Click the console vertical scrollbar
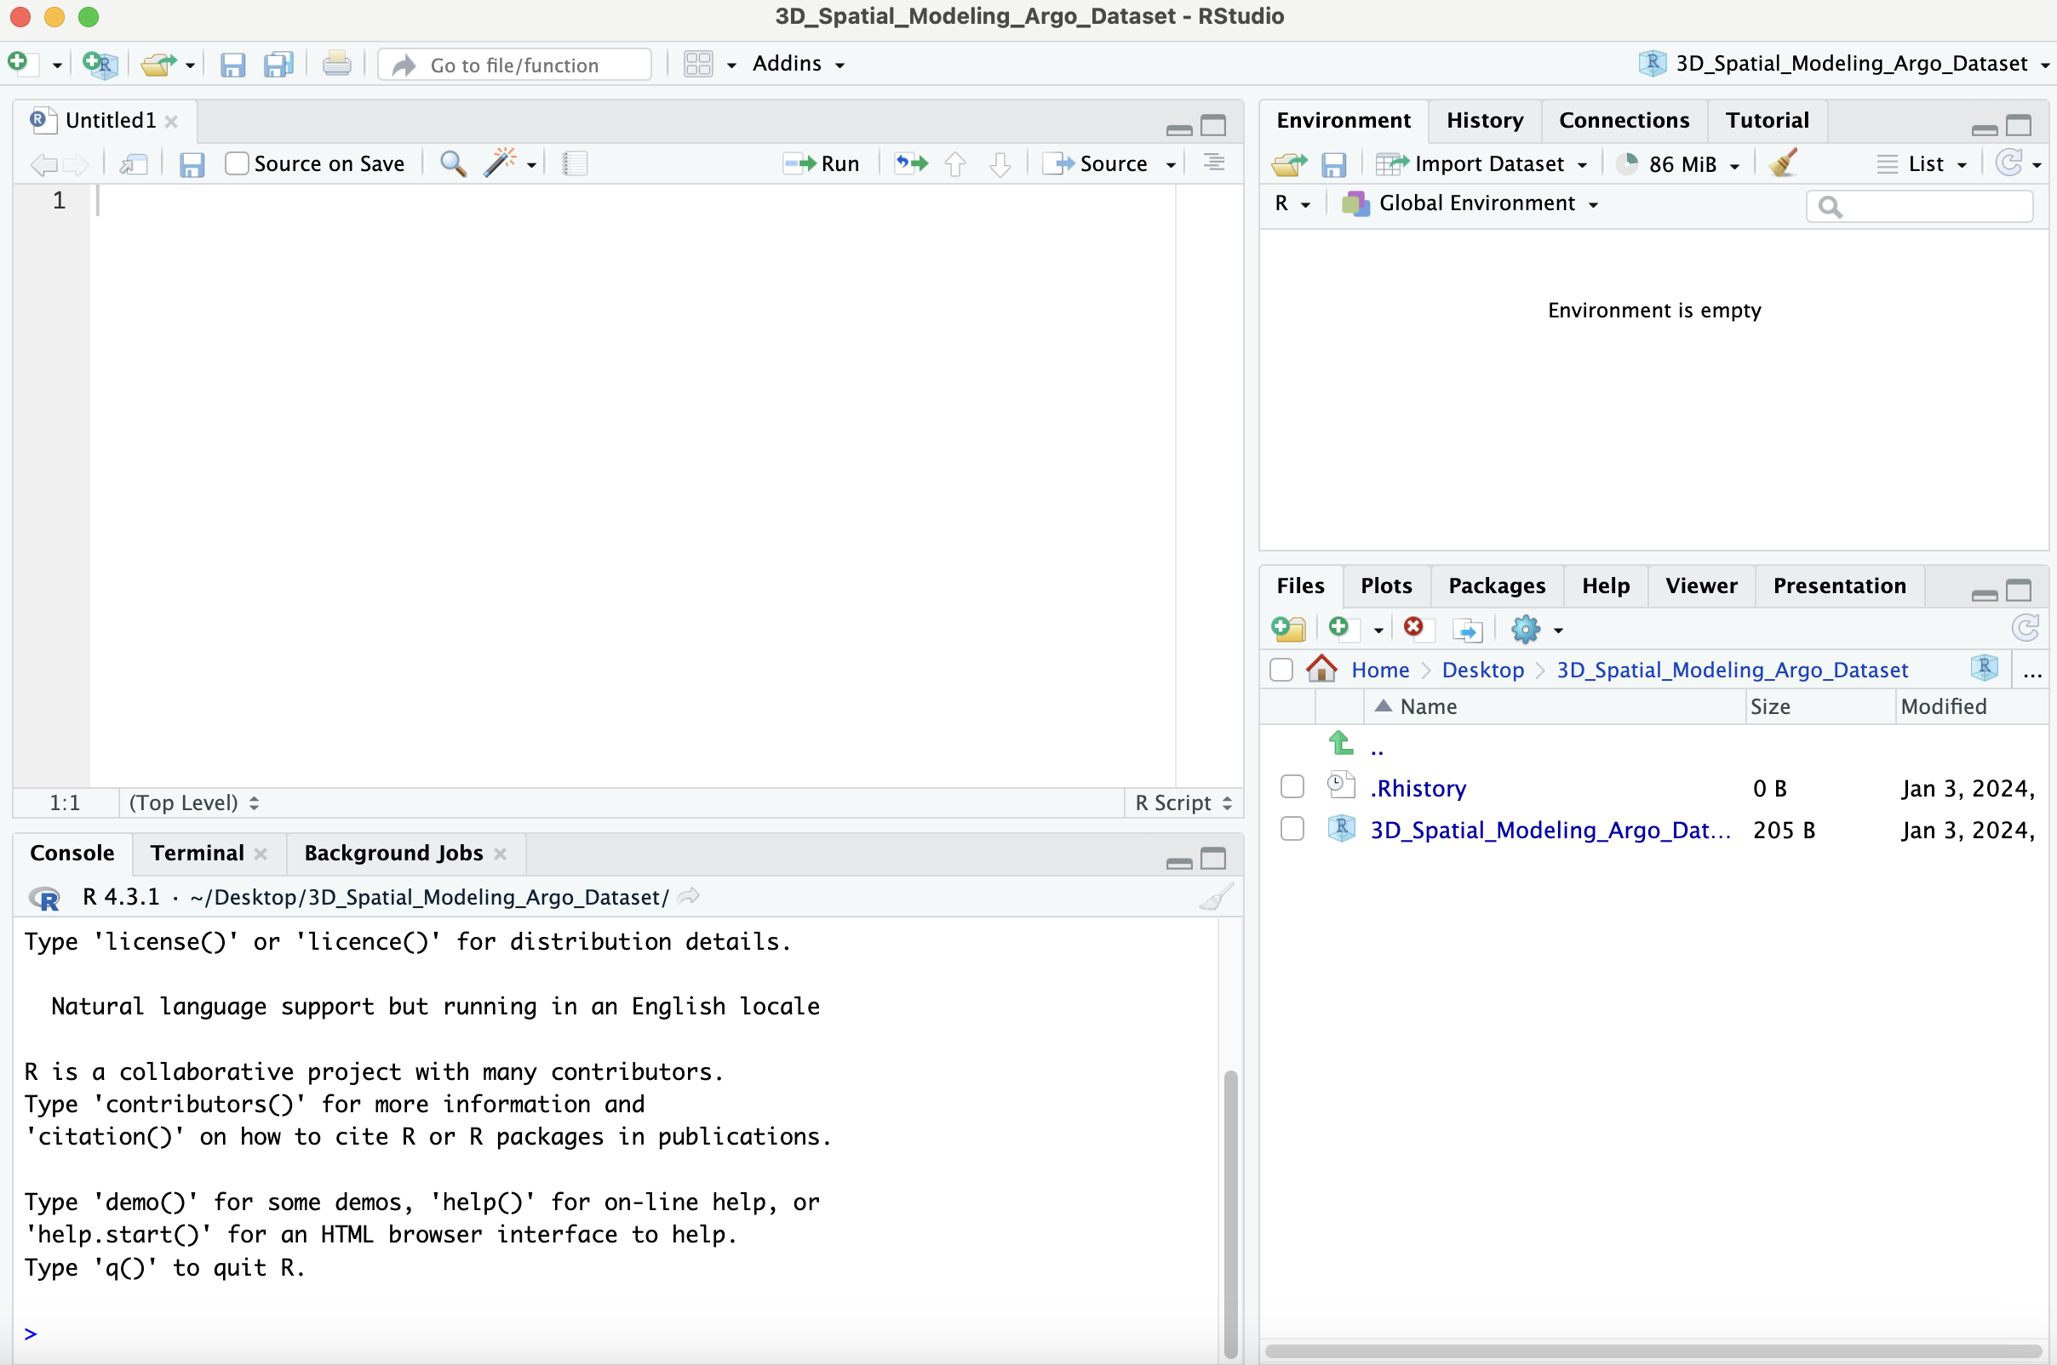The height and width of the screenshot is (1365, 2057). (1230, 1213)
